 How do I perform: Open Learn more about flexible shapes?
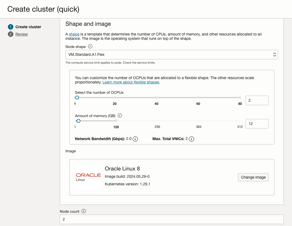click(x=131, y=82)
